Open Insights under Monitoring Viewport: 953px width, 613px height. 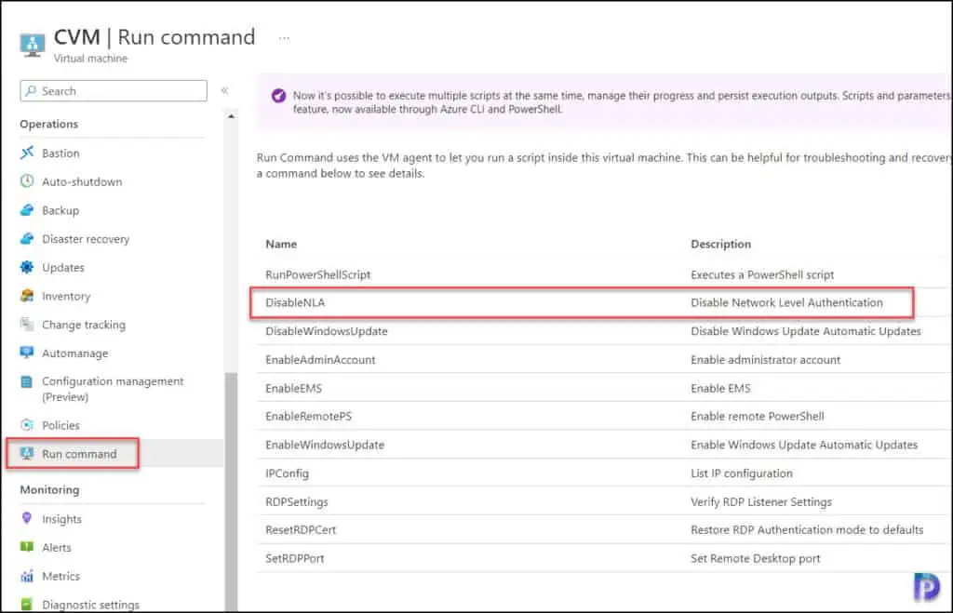click(x=61, y=519)
